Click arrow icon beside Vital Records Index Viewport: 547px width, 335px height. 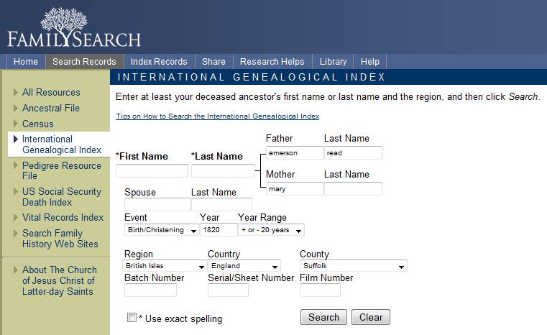tap(15, 217)
